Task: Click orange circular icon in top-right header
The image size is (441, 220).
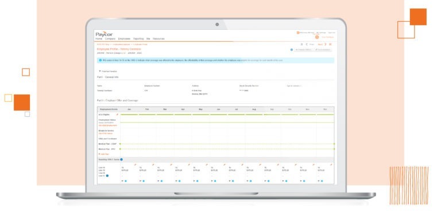Action: tap(317, 37)
